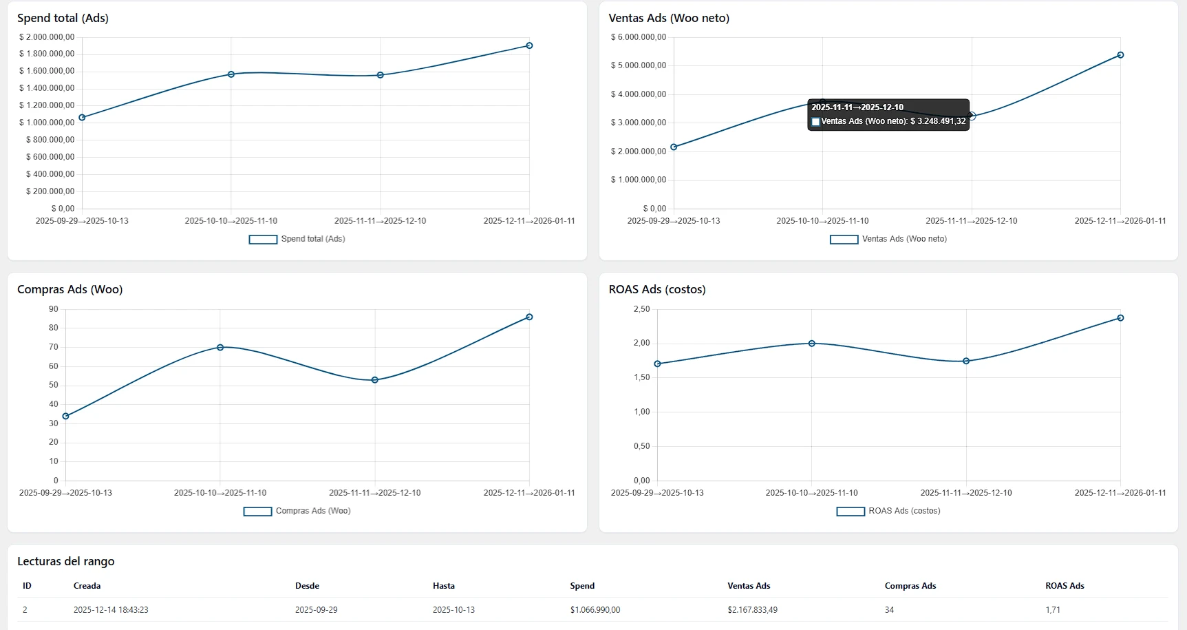
Task: Click the ROAS Ads column header
Action: [1065, 586]
